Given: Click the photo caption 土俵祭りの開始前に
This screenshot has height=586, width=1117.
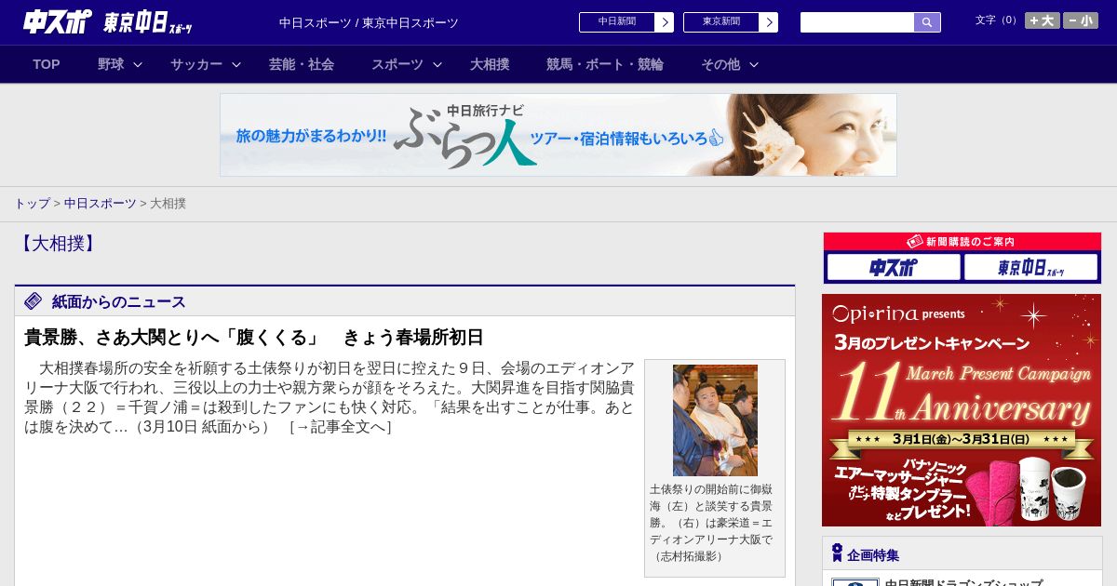Looking at the screenshot, I should (x=711, y=522).
